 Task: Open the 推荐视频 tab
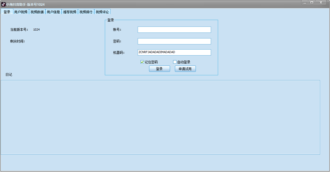point(70,12)
